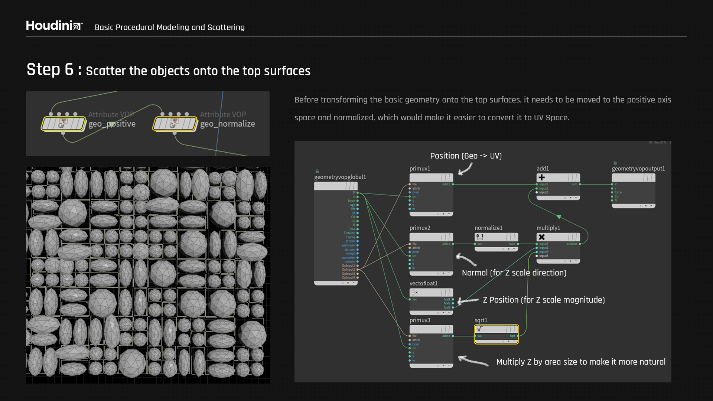The width and height of the screenshot is (713, 401).
Task: Click the P output port on geometryvopglobal1
Action: coord(357,193)
